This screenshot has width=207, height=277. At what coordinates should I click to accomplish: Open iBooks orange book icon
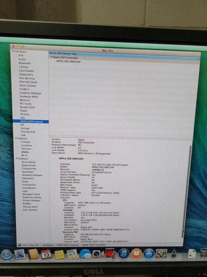136,254
